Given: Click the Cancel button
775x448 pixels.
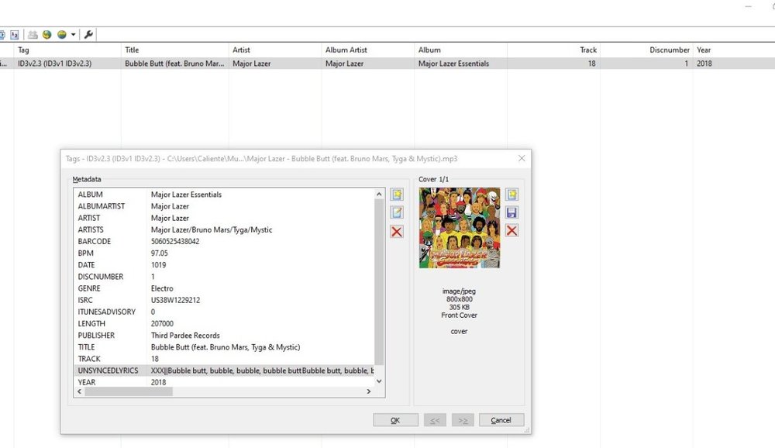Looking at the screenshot, I should 501,419.
